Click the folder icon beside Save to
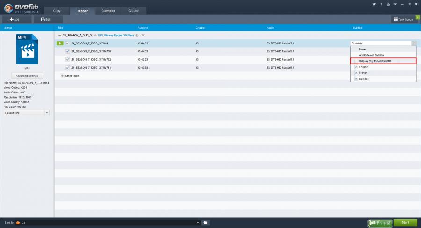The height and width of the screenshot is (228, 421). pyautogui.click(x=18, y=223)
